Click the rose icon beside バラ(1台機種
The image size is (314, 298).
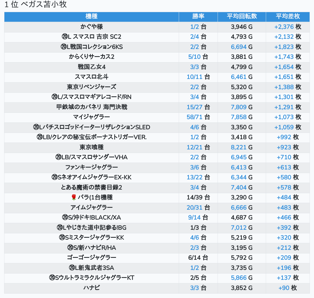[x=74, y=197]
